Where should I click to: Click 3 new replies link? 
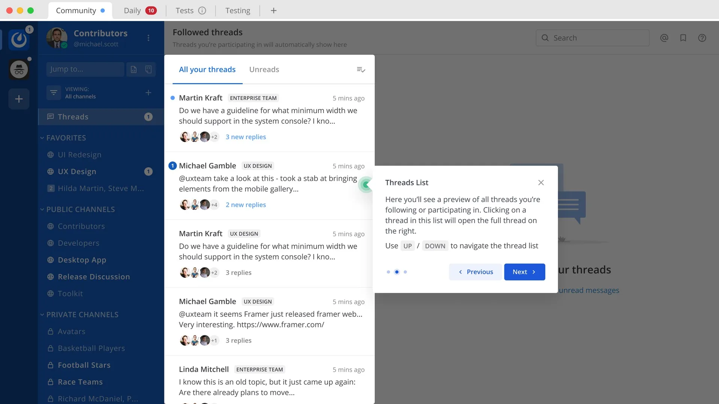[x=246, y=137]
